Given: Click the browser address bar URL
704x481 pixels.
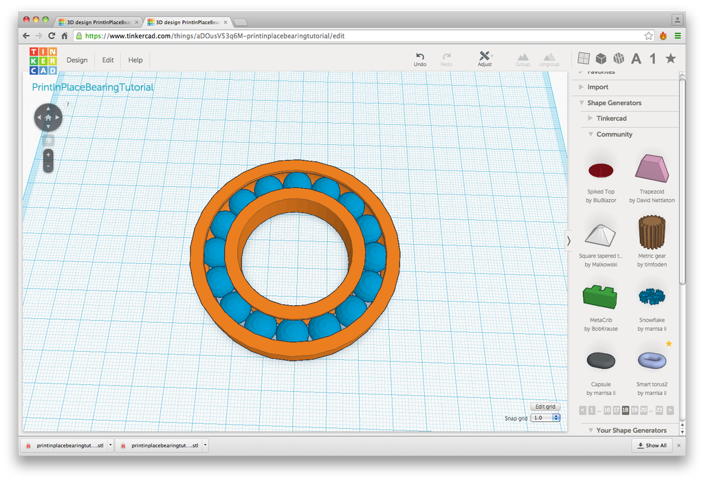Looking at the screenshot, I should point(214,36).
